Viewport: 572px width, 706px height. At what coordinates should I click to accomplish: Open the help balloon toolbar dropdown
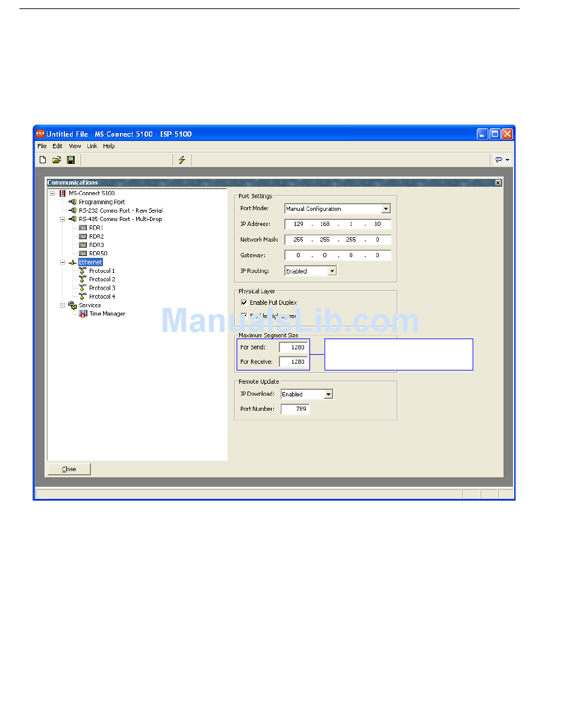[502, 160]
